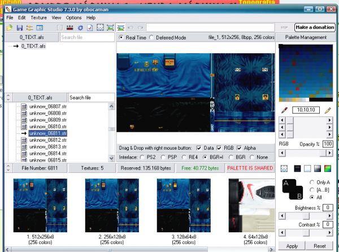339x252 pixels.
Task: Click the black gradient palette icon
Action: (297, 168)
